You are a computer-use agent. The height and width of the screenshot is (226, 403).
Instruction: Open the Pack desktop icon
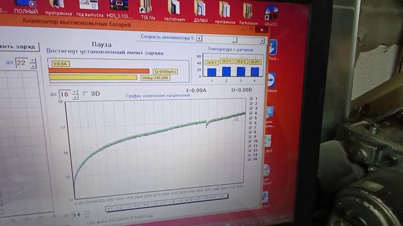(273, 50)
